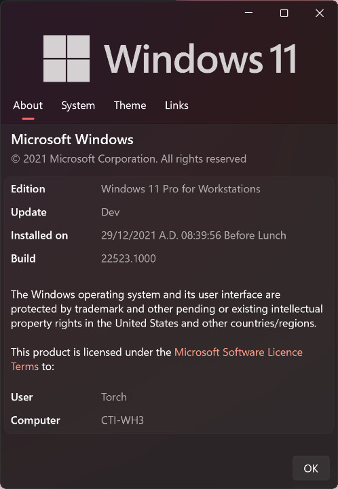Screen dimensions: 338x489
Task: Close the dialog with the X button
Action: click(x=320, y=13)
